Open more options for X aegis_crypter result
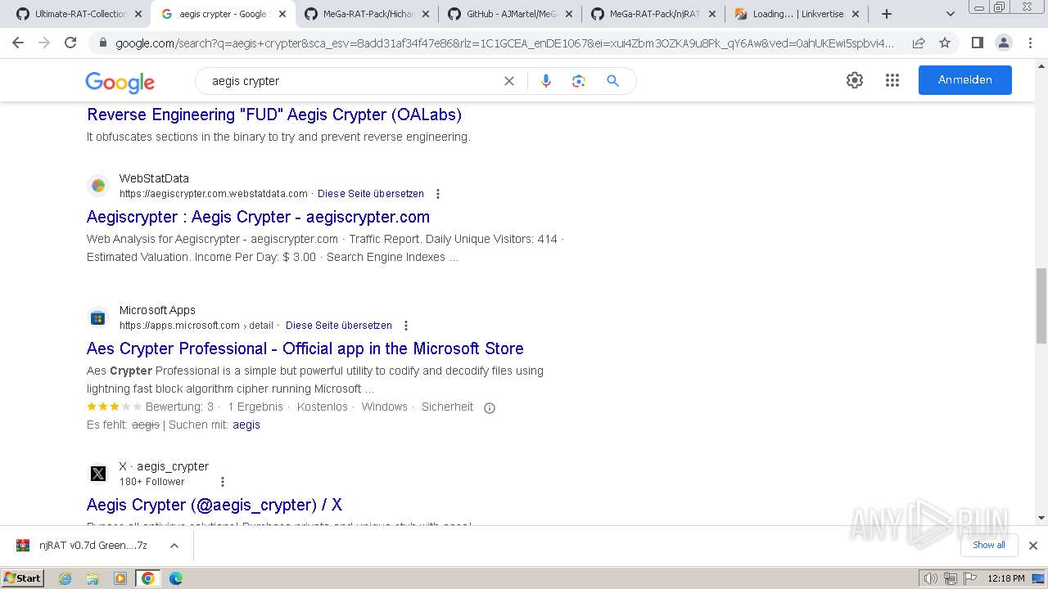Image resolution: width=1048 pixels, height=589 pixels. [222, 482]
